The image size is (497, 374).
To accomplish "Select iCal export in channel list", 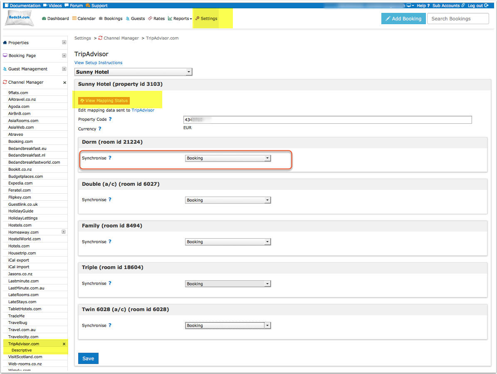I will tap(19, 260).
